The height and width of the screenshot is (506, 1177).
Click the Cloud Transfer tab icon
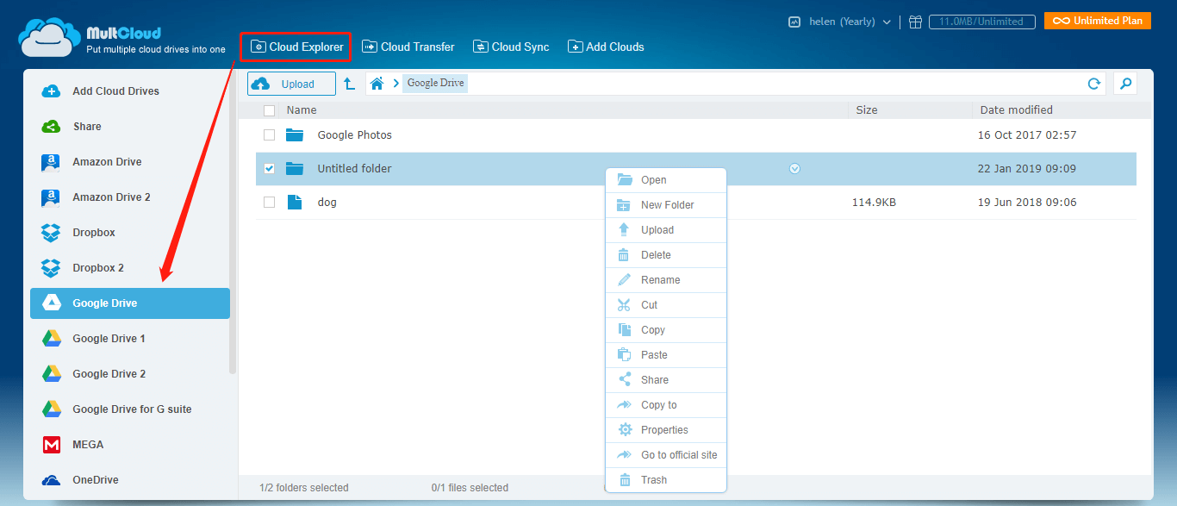370,47
